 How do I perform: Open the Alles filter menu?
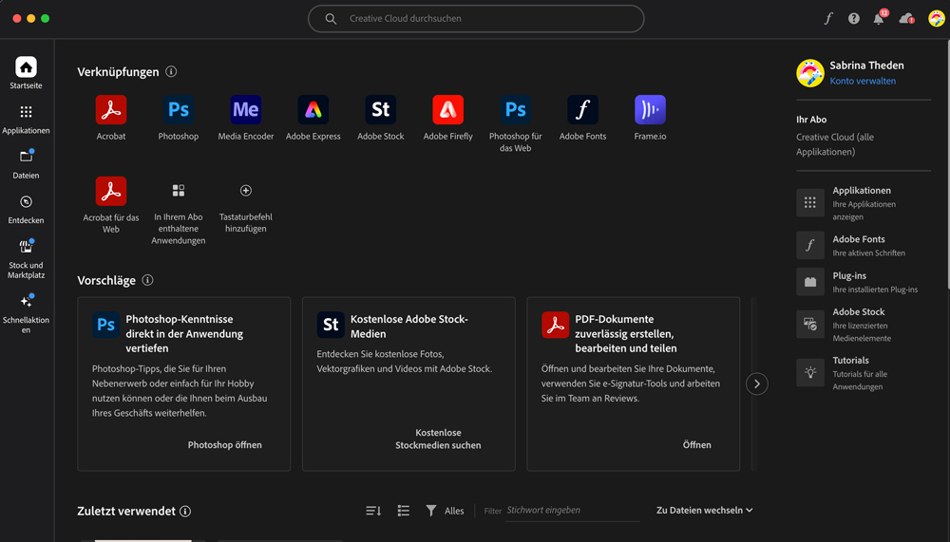(x=445, y=511)
